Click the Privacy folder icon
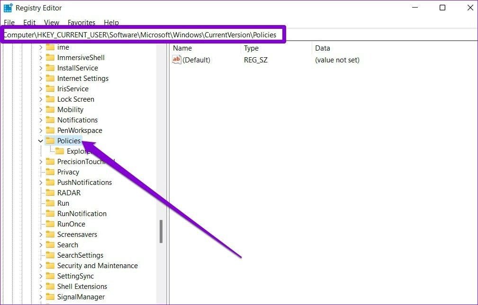Image resolution: width=478 pixels, height=305 pixels. (50, 172)
